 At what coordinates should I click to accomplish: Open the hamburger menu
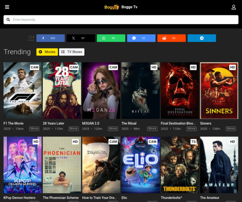(x=7, y=7)
